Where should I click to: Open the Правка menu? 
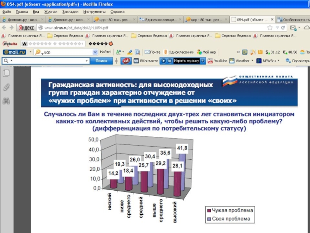[22, 12]
